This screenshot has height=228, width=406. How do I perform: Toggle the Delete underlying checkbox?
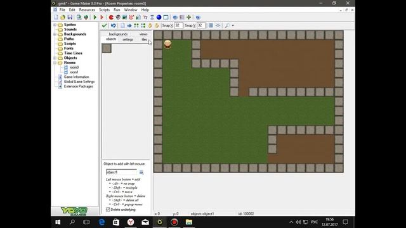click(108, 210)
